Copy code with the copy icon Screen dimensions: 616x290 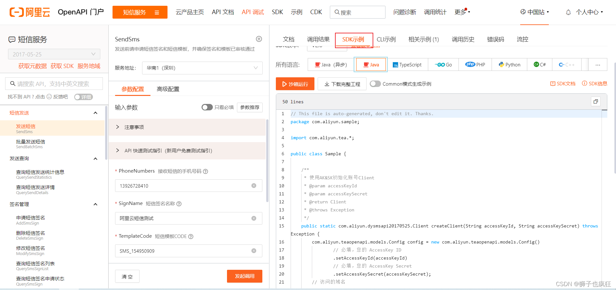(595, 101)
